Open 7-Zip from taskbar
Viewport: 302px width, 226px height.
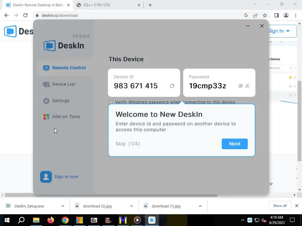(x=94, y=220)
